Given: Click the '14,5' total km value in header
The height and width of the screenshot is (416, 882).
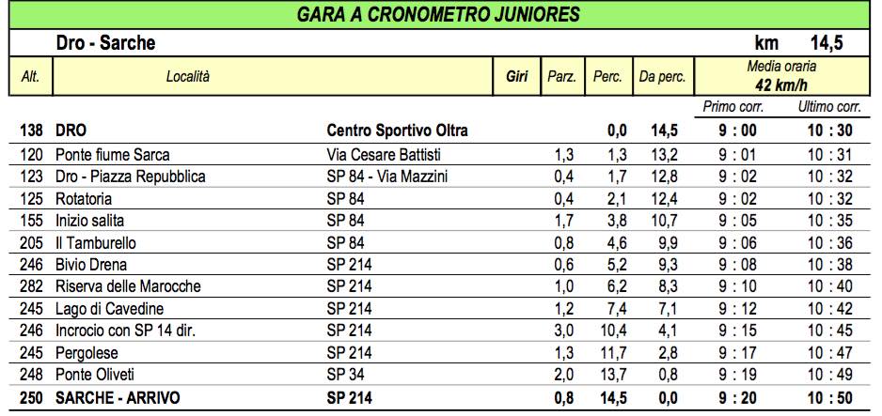Looking at the screenshot, I should point(827,43).
